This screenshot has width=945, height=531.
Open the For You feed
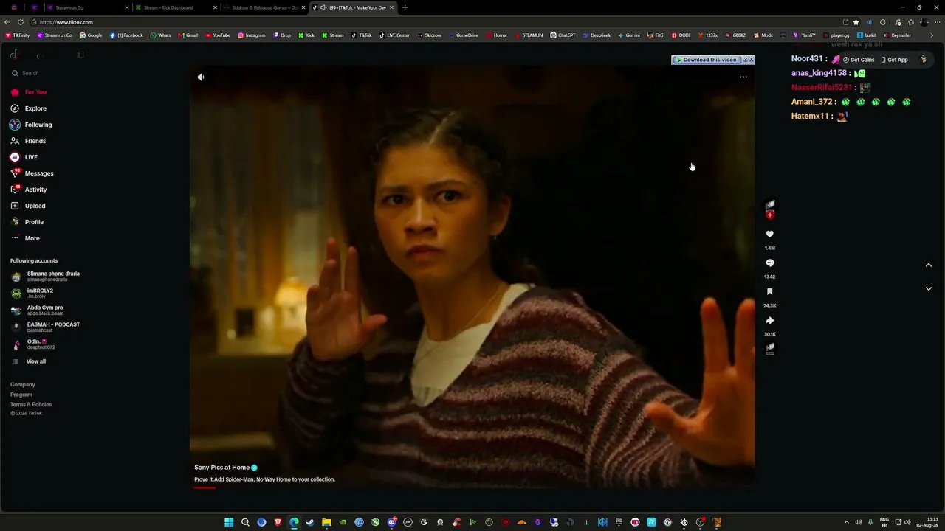click(30, 92)
